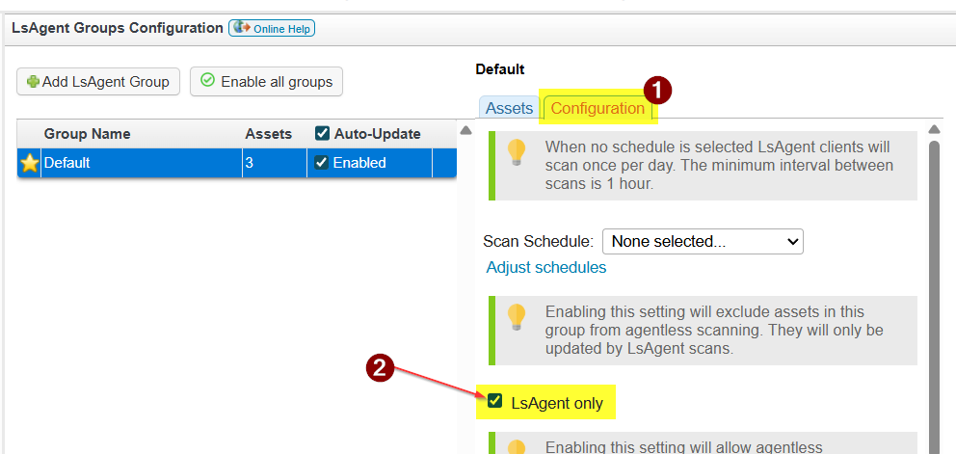Click the red number 1 annotation marker
Screen dimensions: 956x454
point(657,91)
